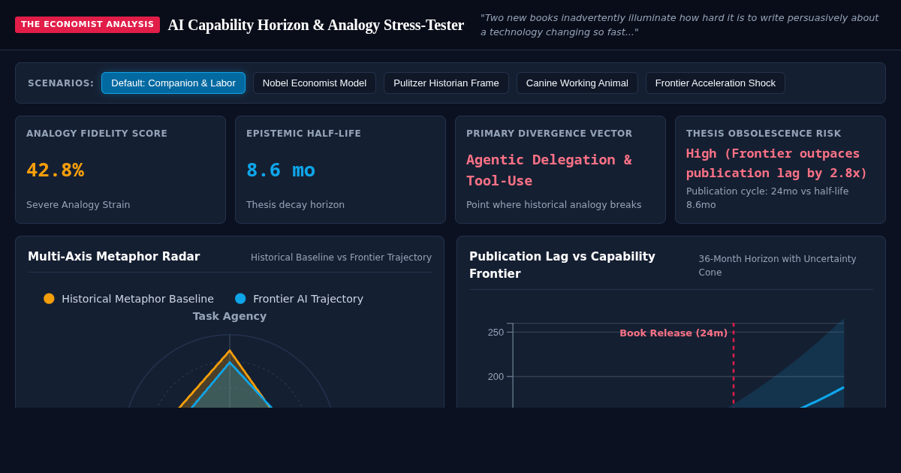Viewport: 901px width, 473px height.
Task: Click Severe Analogy Strain caption
Action: point(78,205)
